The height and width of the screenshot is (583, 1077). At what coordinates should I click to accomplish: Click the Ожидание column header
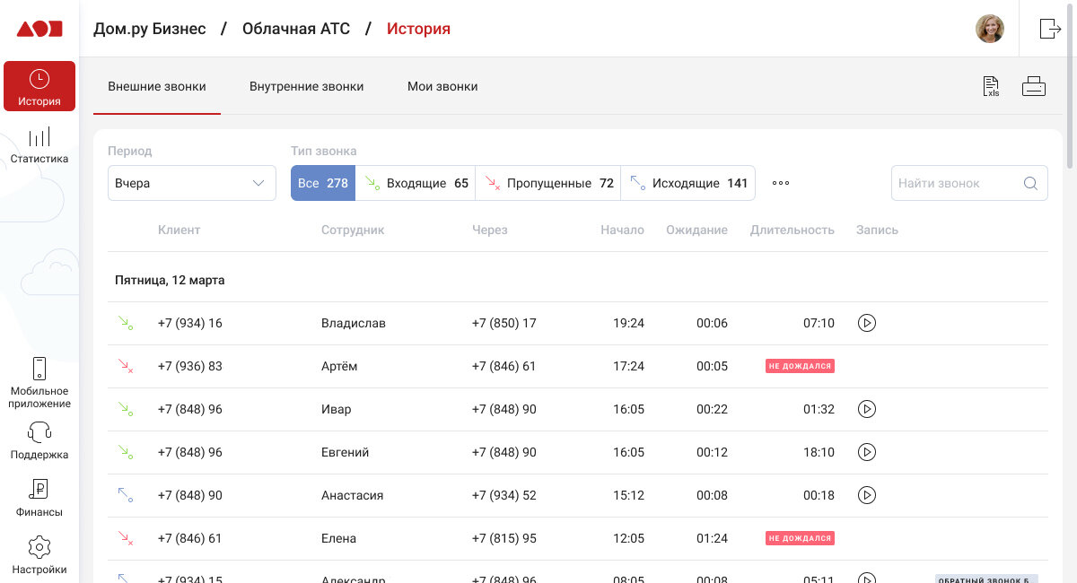(696, 230)
